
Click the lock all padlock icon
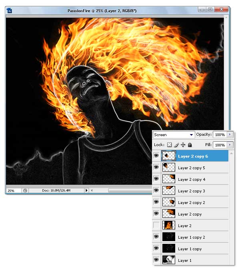(190, 145)
